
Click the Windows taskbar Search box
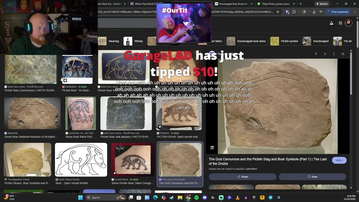106,198
